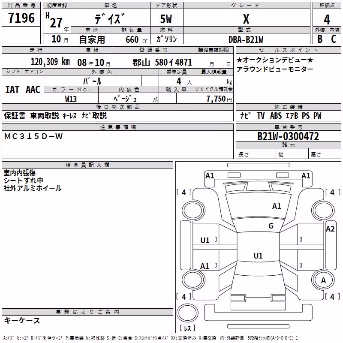Select the car name デイズ

click(x=110, y=18)
